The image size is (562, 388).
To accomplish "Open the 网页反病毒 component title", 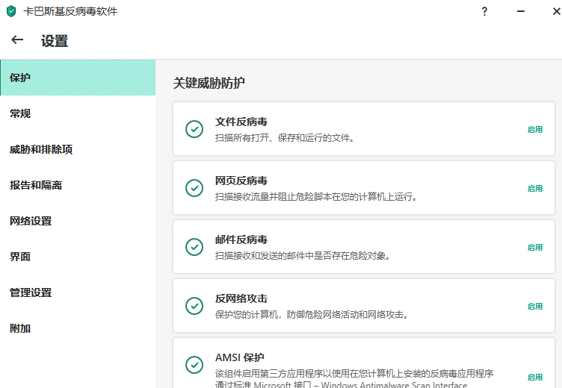I will [x=241, y=181].
